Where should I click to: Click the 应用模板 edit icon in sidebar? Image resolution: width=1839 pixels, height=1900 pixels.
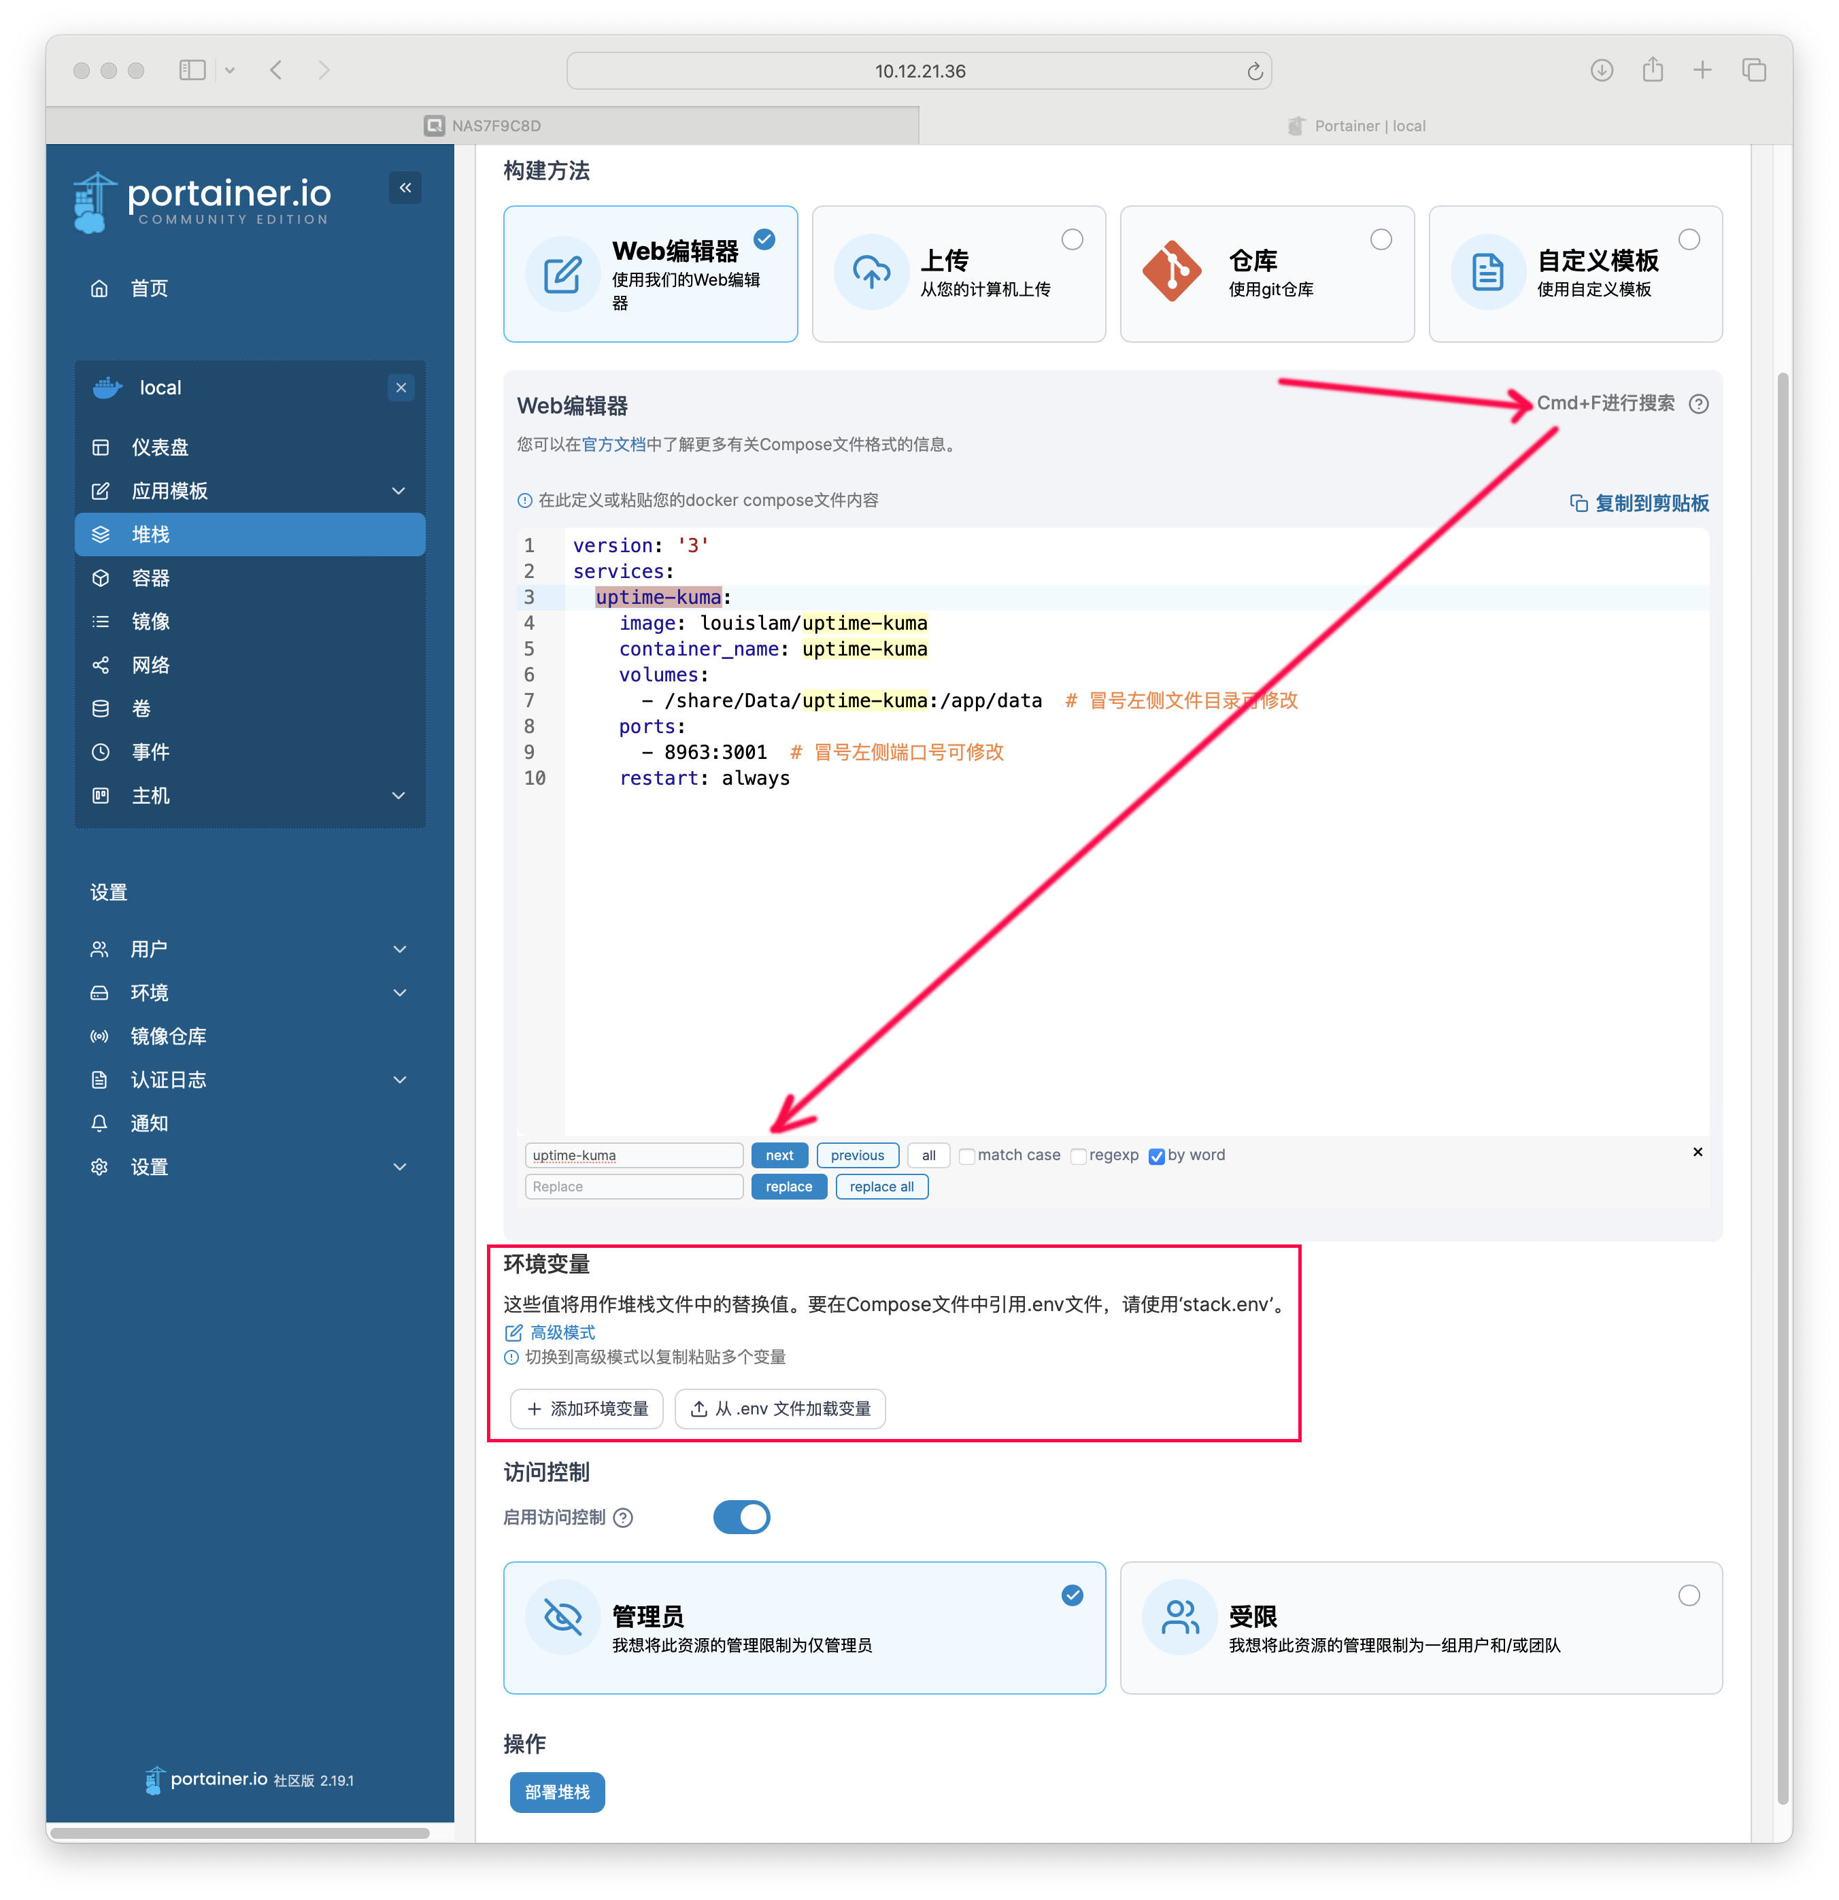100,490
